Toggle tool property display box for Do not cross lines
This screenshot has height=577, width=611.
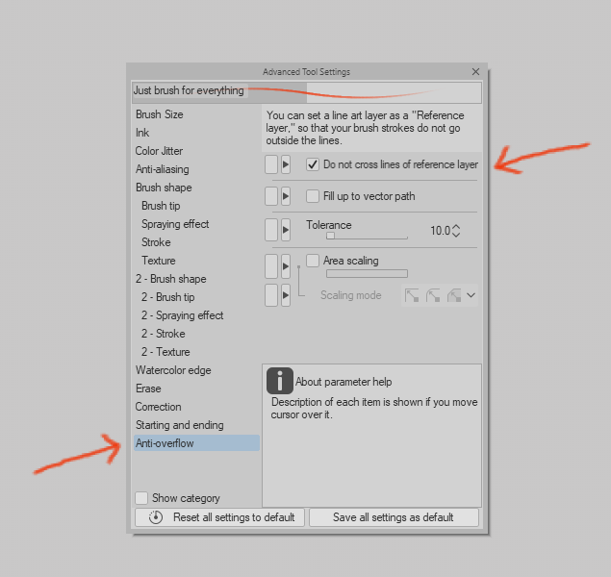point(271,164)
